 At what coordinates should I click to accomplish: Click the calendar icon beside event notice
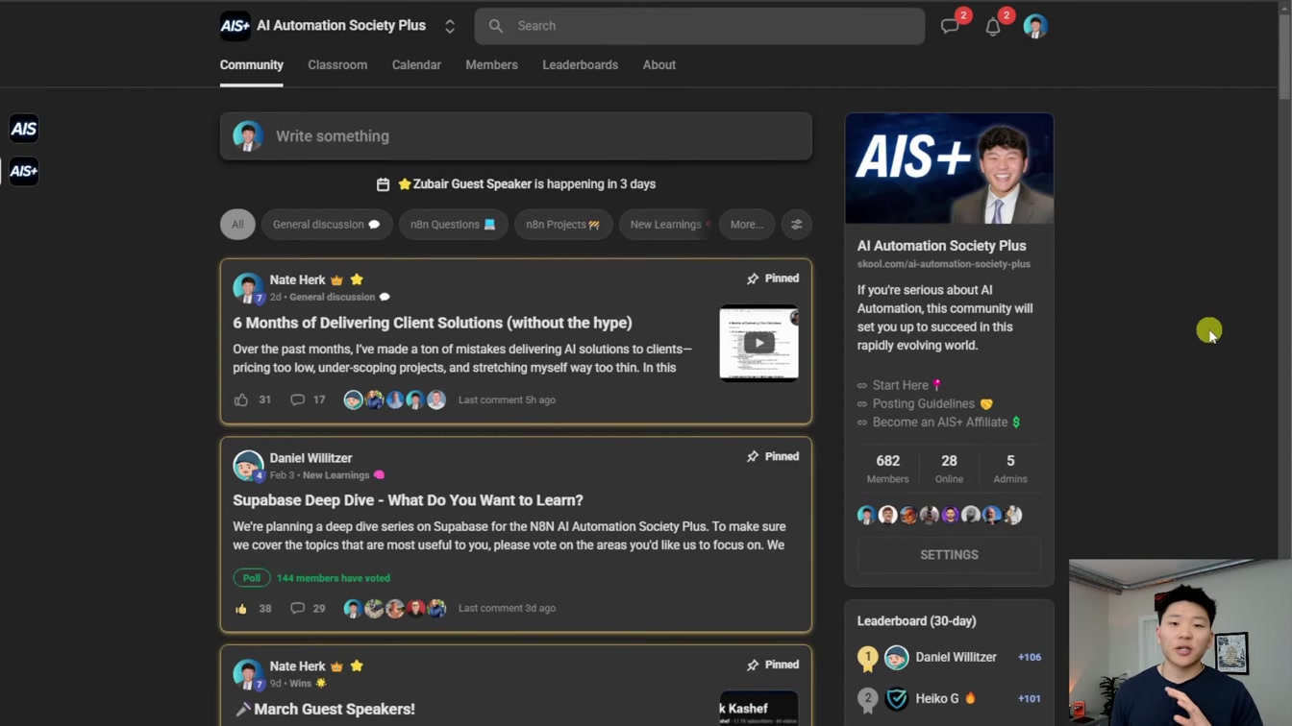(x=383, y=184)
